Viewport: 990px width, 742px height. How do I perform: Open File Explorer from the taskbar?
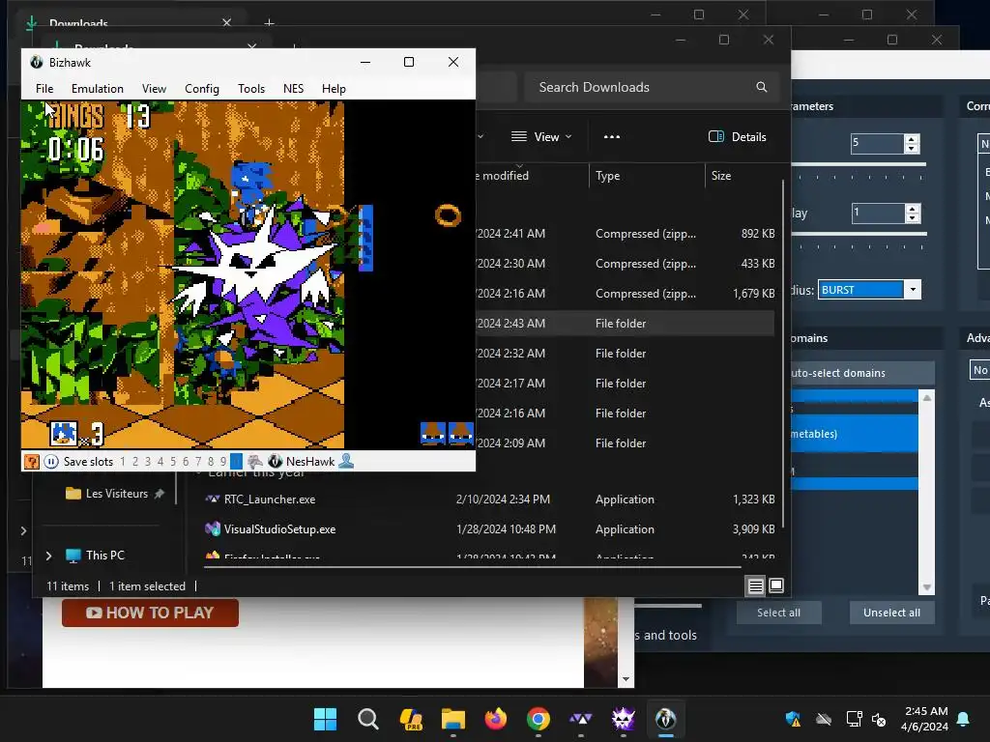pyautogui.click(x=452, y=719)
